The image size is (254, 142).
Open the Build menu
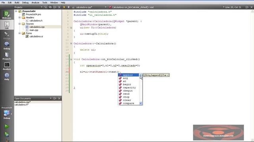[x=17, y=3]
